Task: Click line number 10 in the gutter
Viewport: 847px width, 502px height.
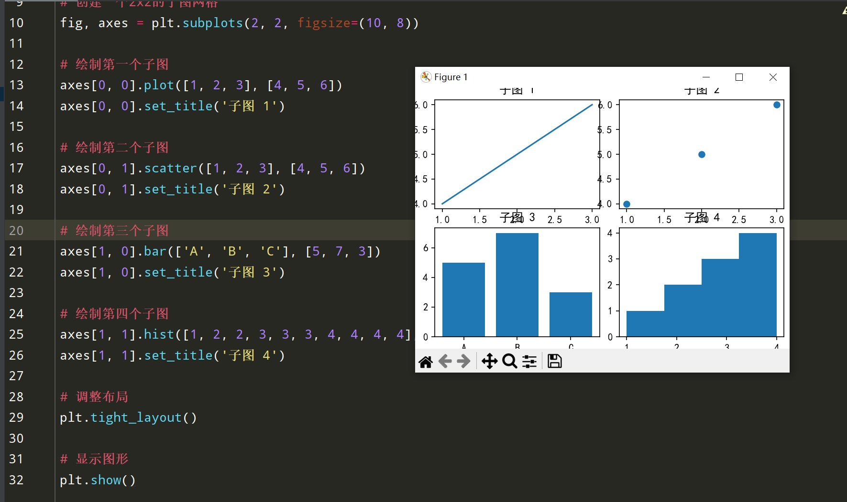Action: pyautogui.click(x=16, y=23)
